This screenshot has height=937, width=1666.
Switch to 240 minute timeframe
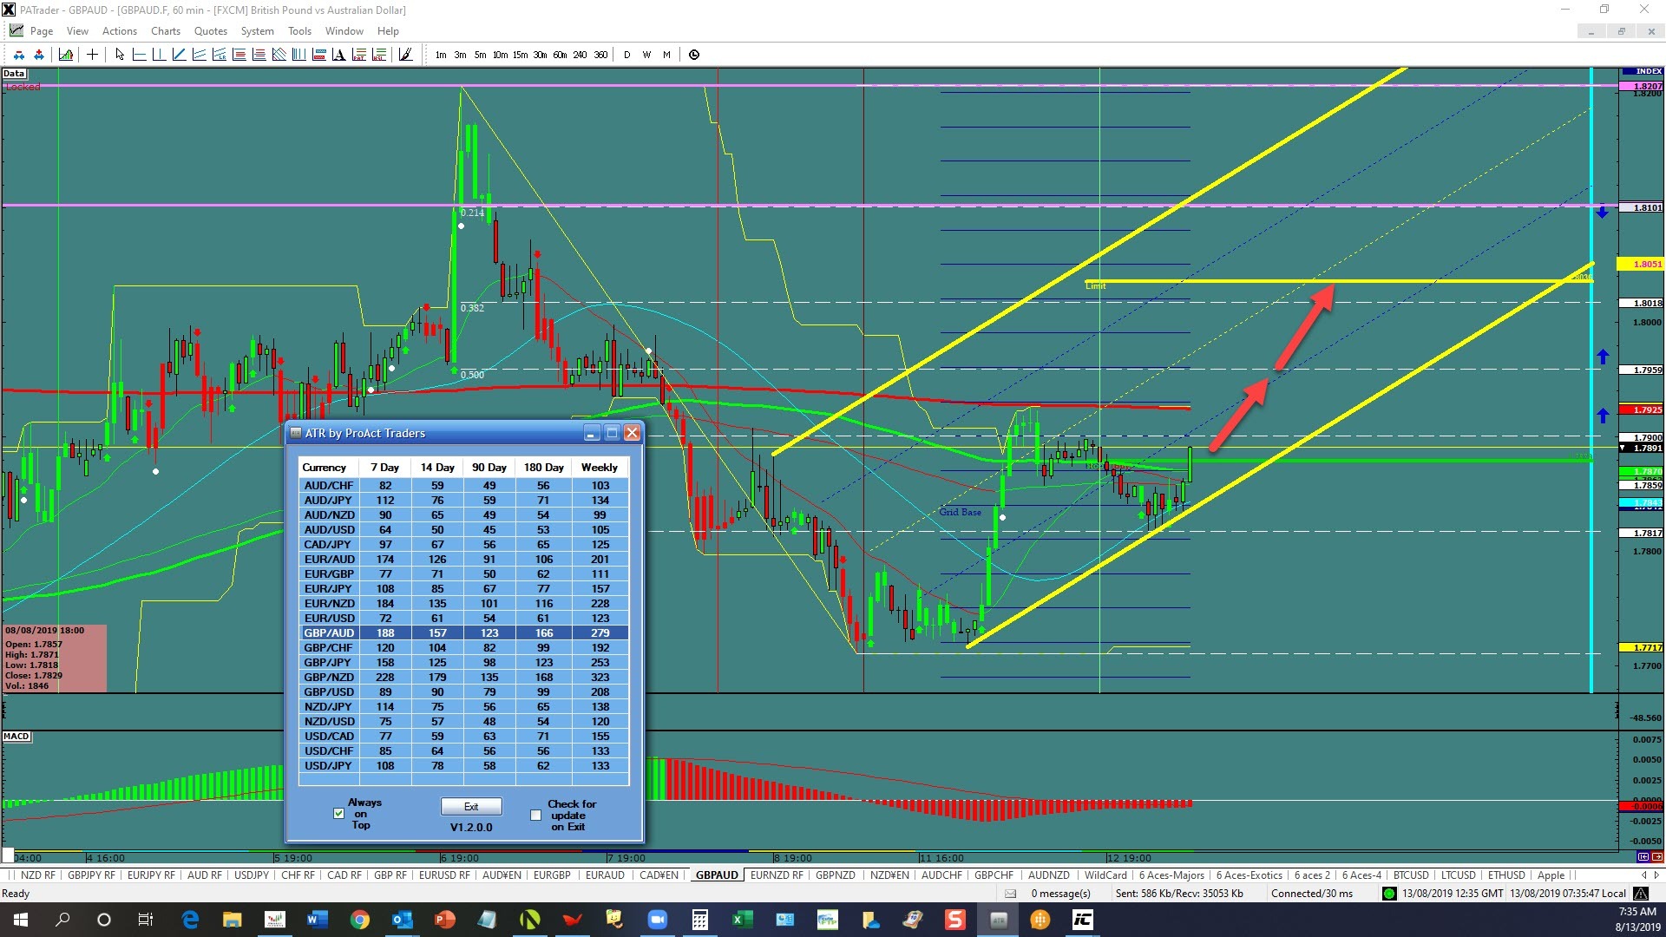coord(580,55)
